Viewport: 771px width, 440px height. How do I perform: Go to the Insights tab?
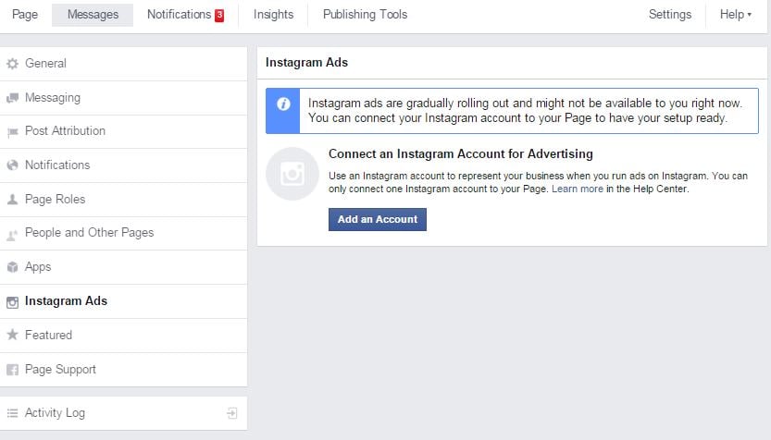tap(273, 15)
